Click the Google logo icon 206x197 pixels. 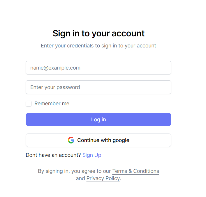tap(71, 140)
